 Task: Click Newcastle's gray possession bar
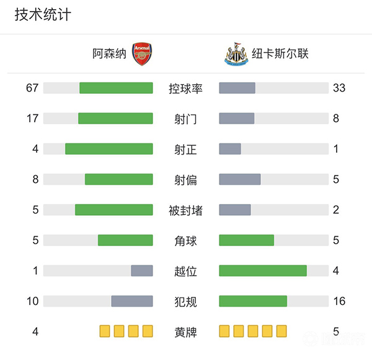pos(237,88)
